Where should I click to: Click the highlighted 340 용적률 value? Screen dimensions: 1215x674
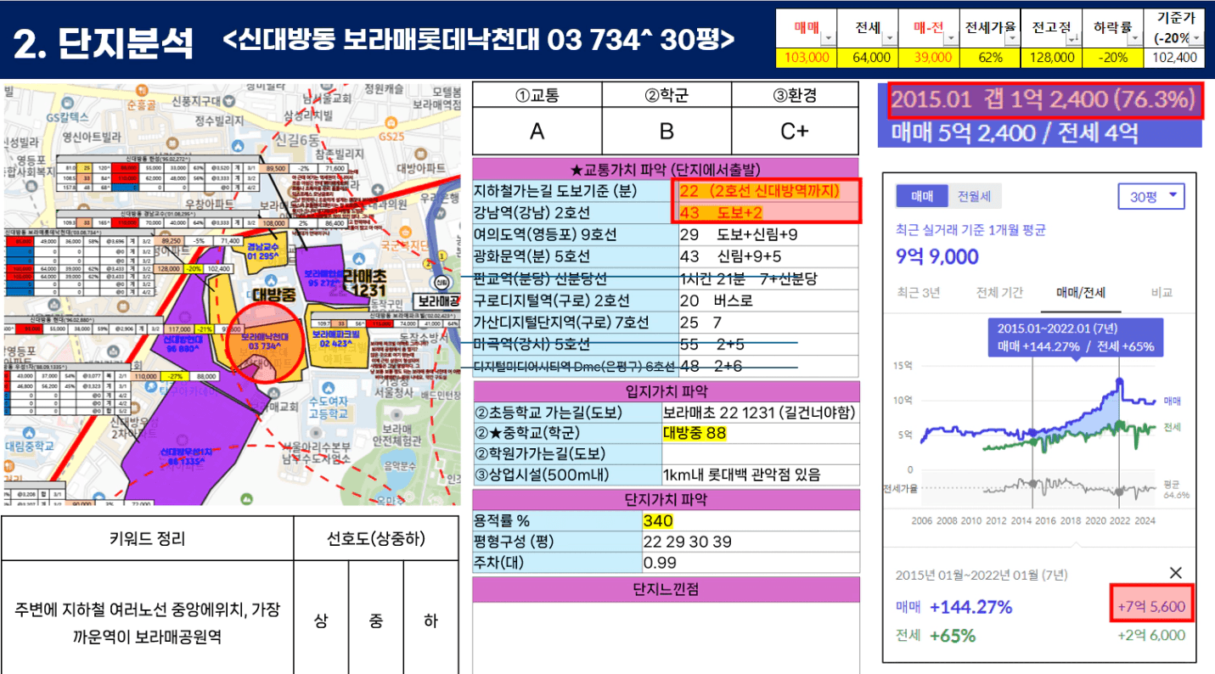657,520
